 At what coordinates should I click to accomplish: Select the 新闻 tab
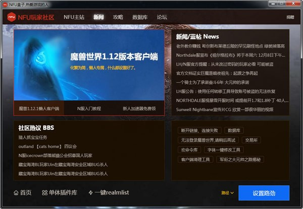[x=98, y=17]
